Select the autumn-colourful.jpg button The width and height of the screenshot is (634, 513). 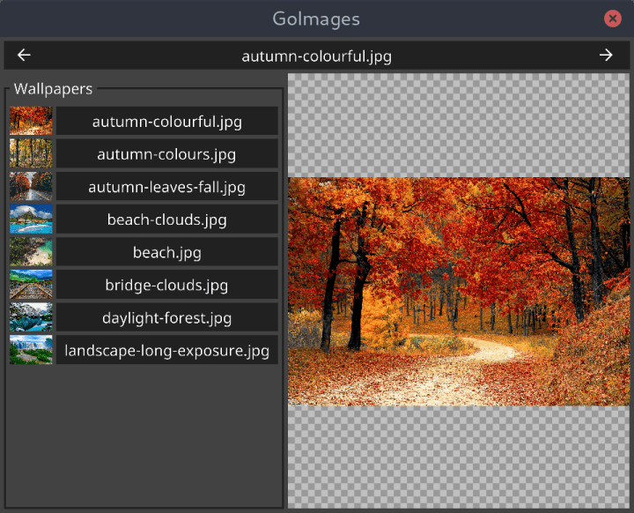click(166, 122)
